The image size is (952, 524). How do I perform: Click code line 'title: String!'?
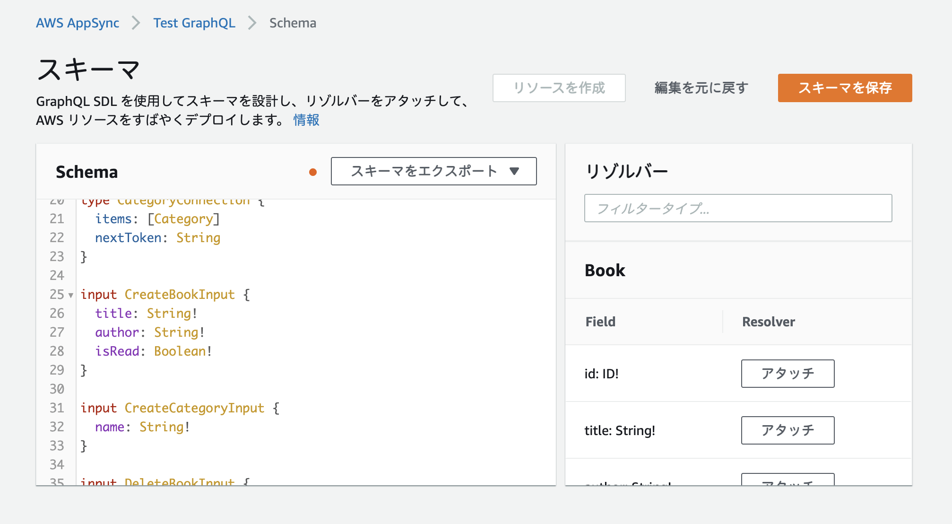[x=146, y=314]
